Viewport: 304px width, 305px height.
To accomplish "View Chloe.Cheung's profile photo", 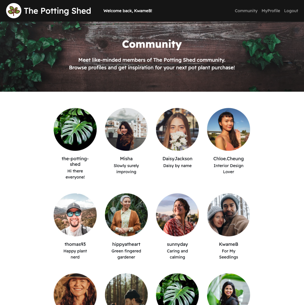I will coord(229,130).
